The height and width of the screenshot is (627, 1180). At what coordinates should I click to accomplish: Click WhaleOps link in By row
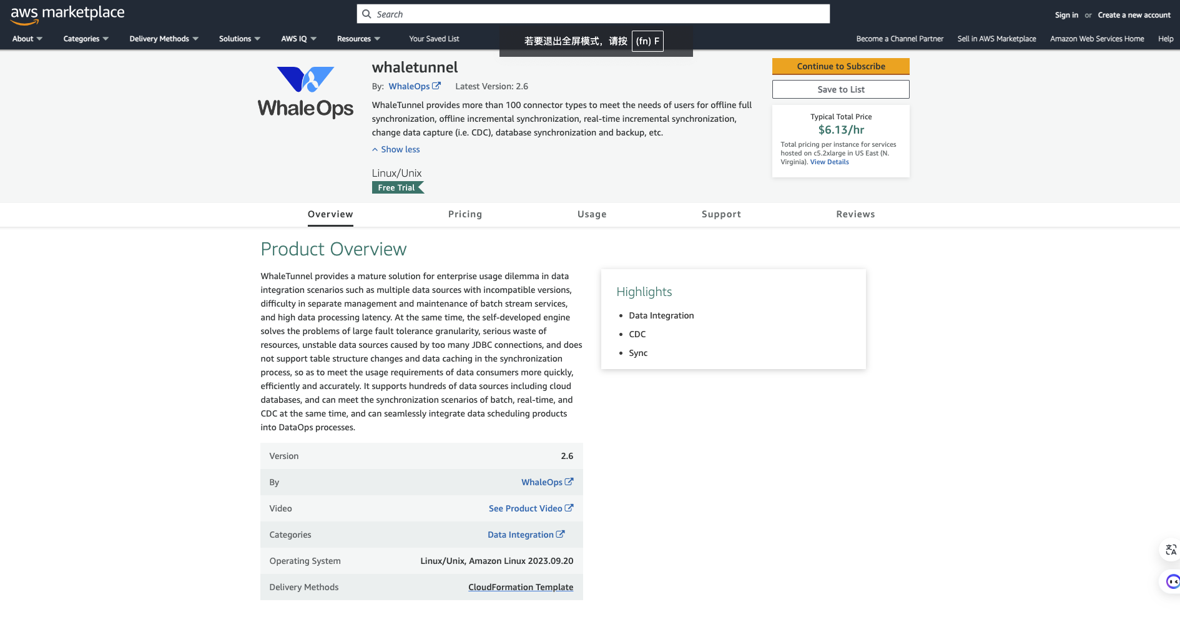542,482
